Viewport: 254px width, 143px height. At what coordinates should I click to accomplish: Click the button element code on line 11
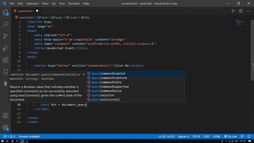[x=89, y=66]
